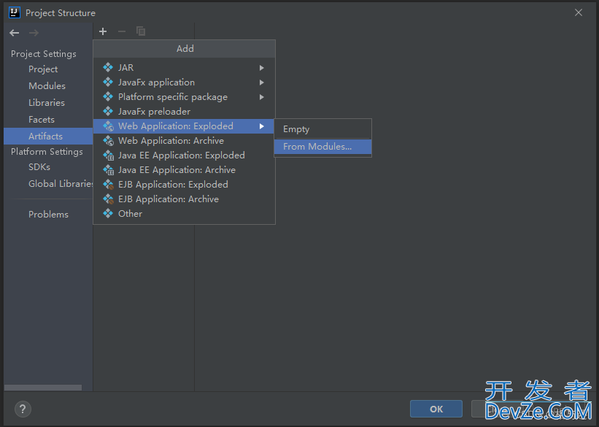Expand the JAR submenu arrow

(x=262, y=68)
